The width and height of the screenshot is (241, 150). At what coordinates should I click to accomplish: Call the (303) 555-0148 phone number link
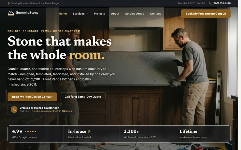(x=221, y=3)
